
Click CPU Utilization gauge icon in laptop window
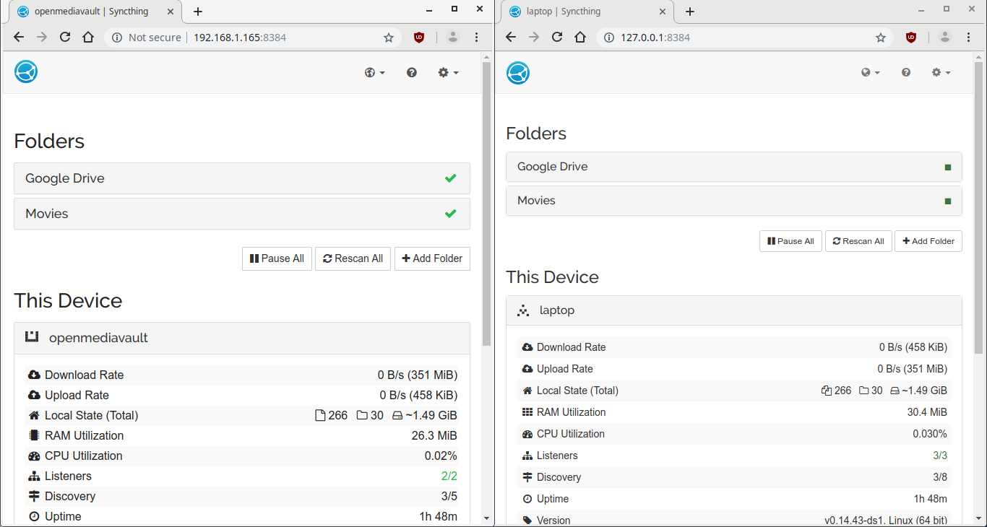527,434
